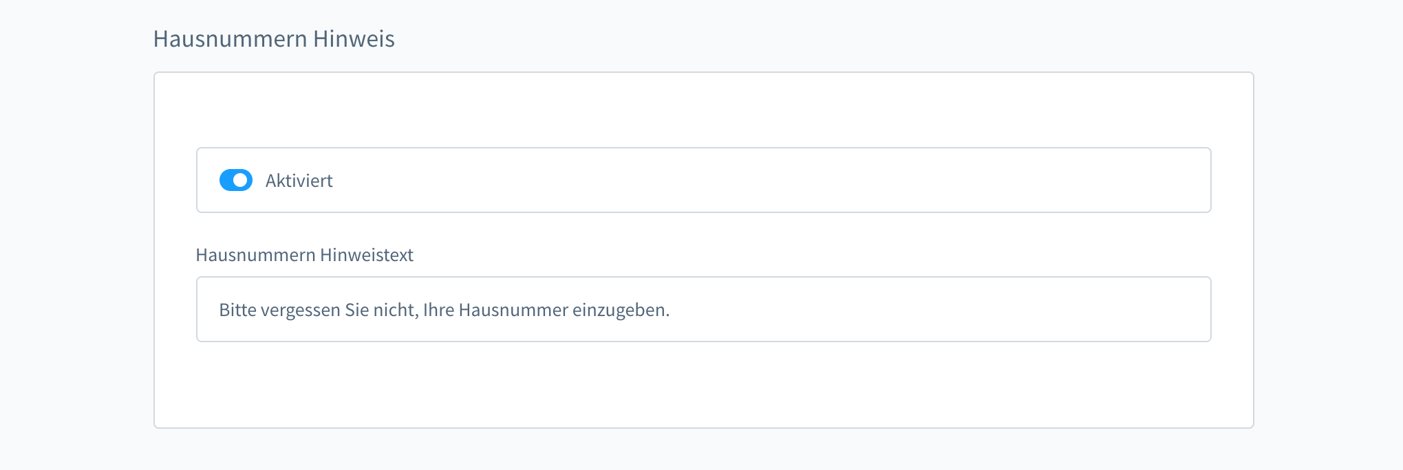Click the end of the hint text sentence
Image resolution: width=1403 pixels, height=470 pixels.
coord(666,311)
